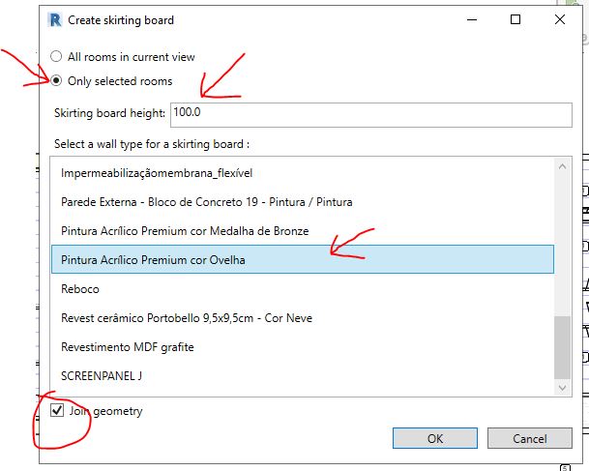
Task: Select wall type Impermeabilizaçãomembrana_flexível
Action: click(x=303, y=173)
